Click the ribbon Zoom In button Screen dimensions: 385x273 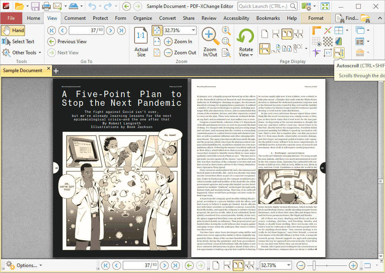pyautogui.click(x=178, y=42)
